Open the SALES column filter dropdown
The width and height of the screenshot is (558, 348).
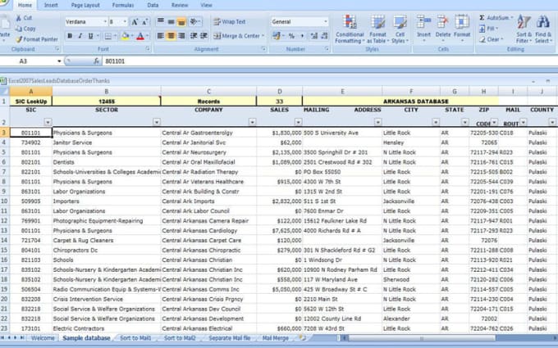pyautogui.click(x=298, y=122)
